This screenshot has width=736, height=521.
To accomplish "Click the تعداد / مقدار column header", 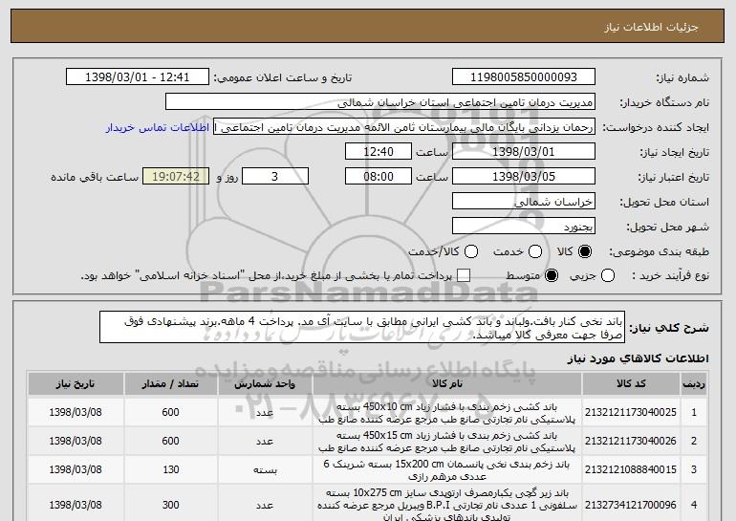I will click(170, 384).
